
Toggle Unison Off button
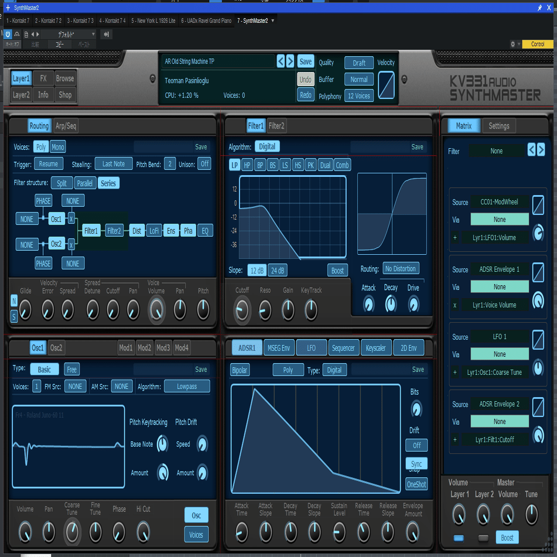pyautogui.click(x=204, y=164)
